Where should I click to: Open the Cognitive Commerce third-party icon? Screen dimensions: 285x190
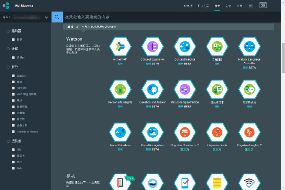point(185,132)
